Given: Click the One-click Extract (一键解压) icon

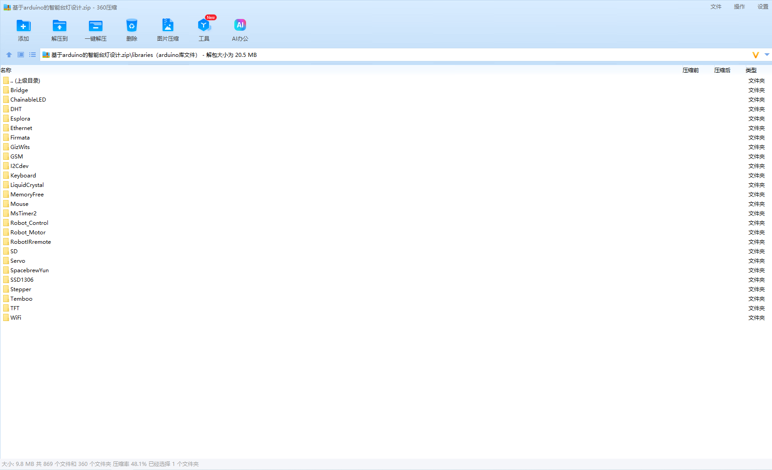Looking at the screenshot, I should 95,26.
